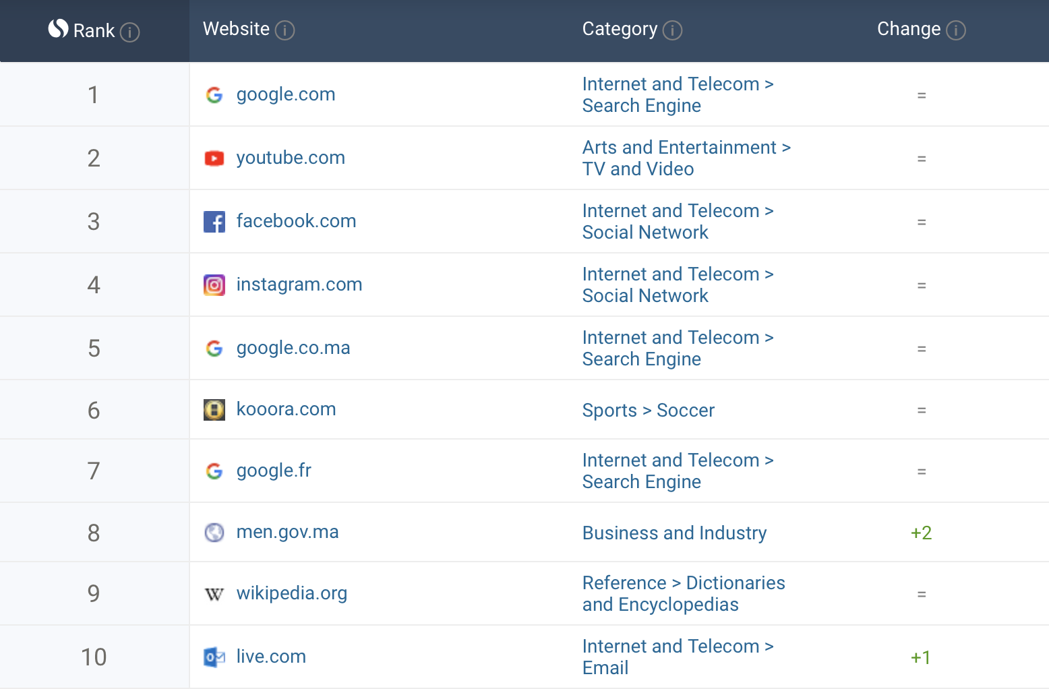Click the Rank column header
The height and width of the screenshot is (689, 1049).
[94, 31]
